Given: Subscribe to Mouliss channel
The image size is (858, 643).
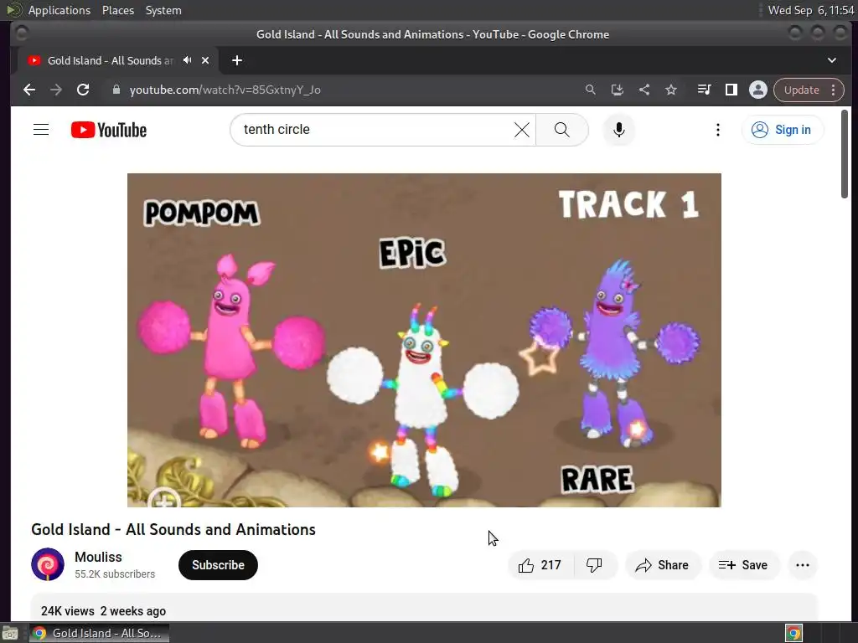Looking at the screenshot, I should (x=218, y=565).
